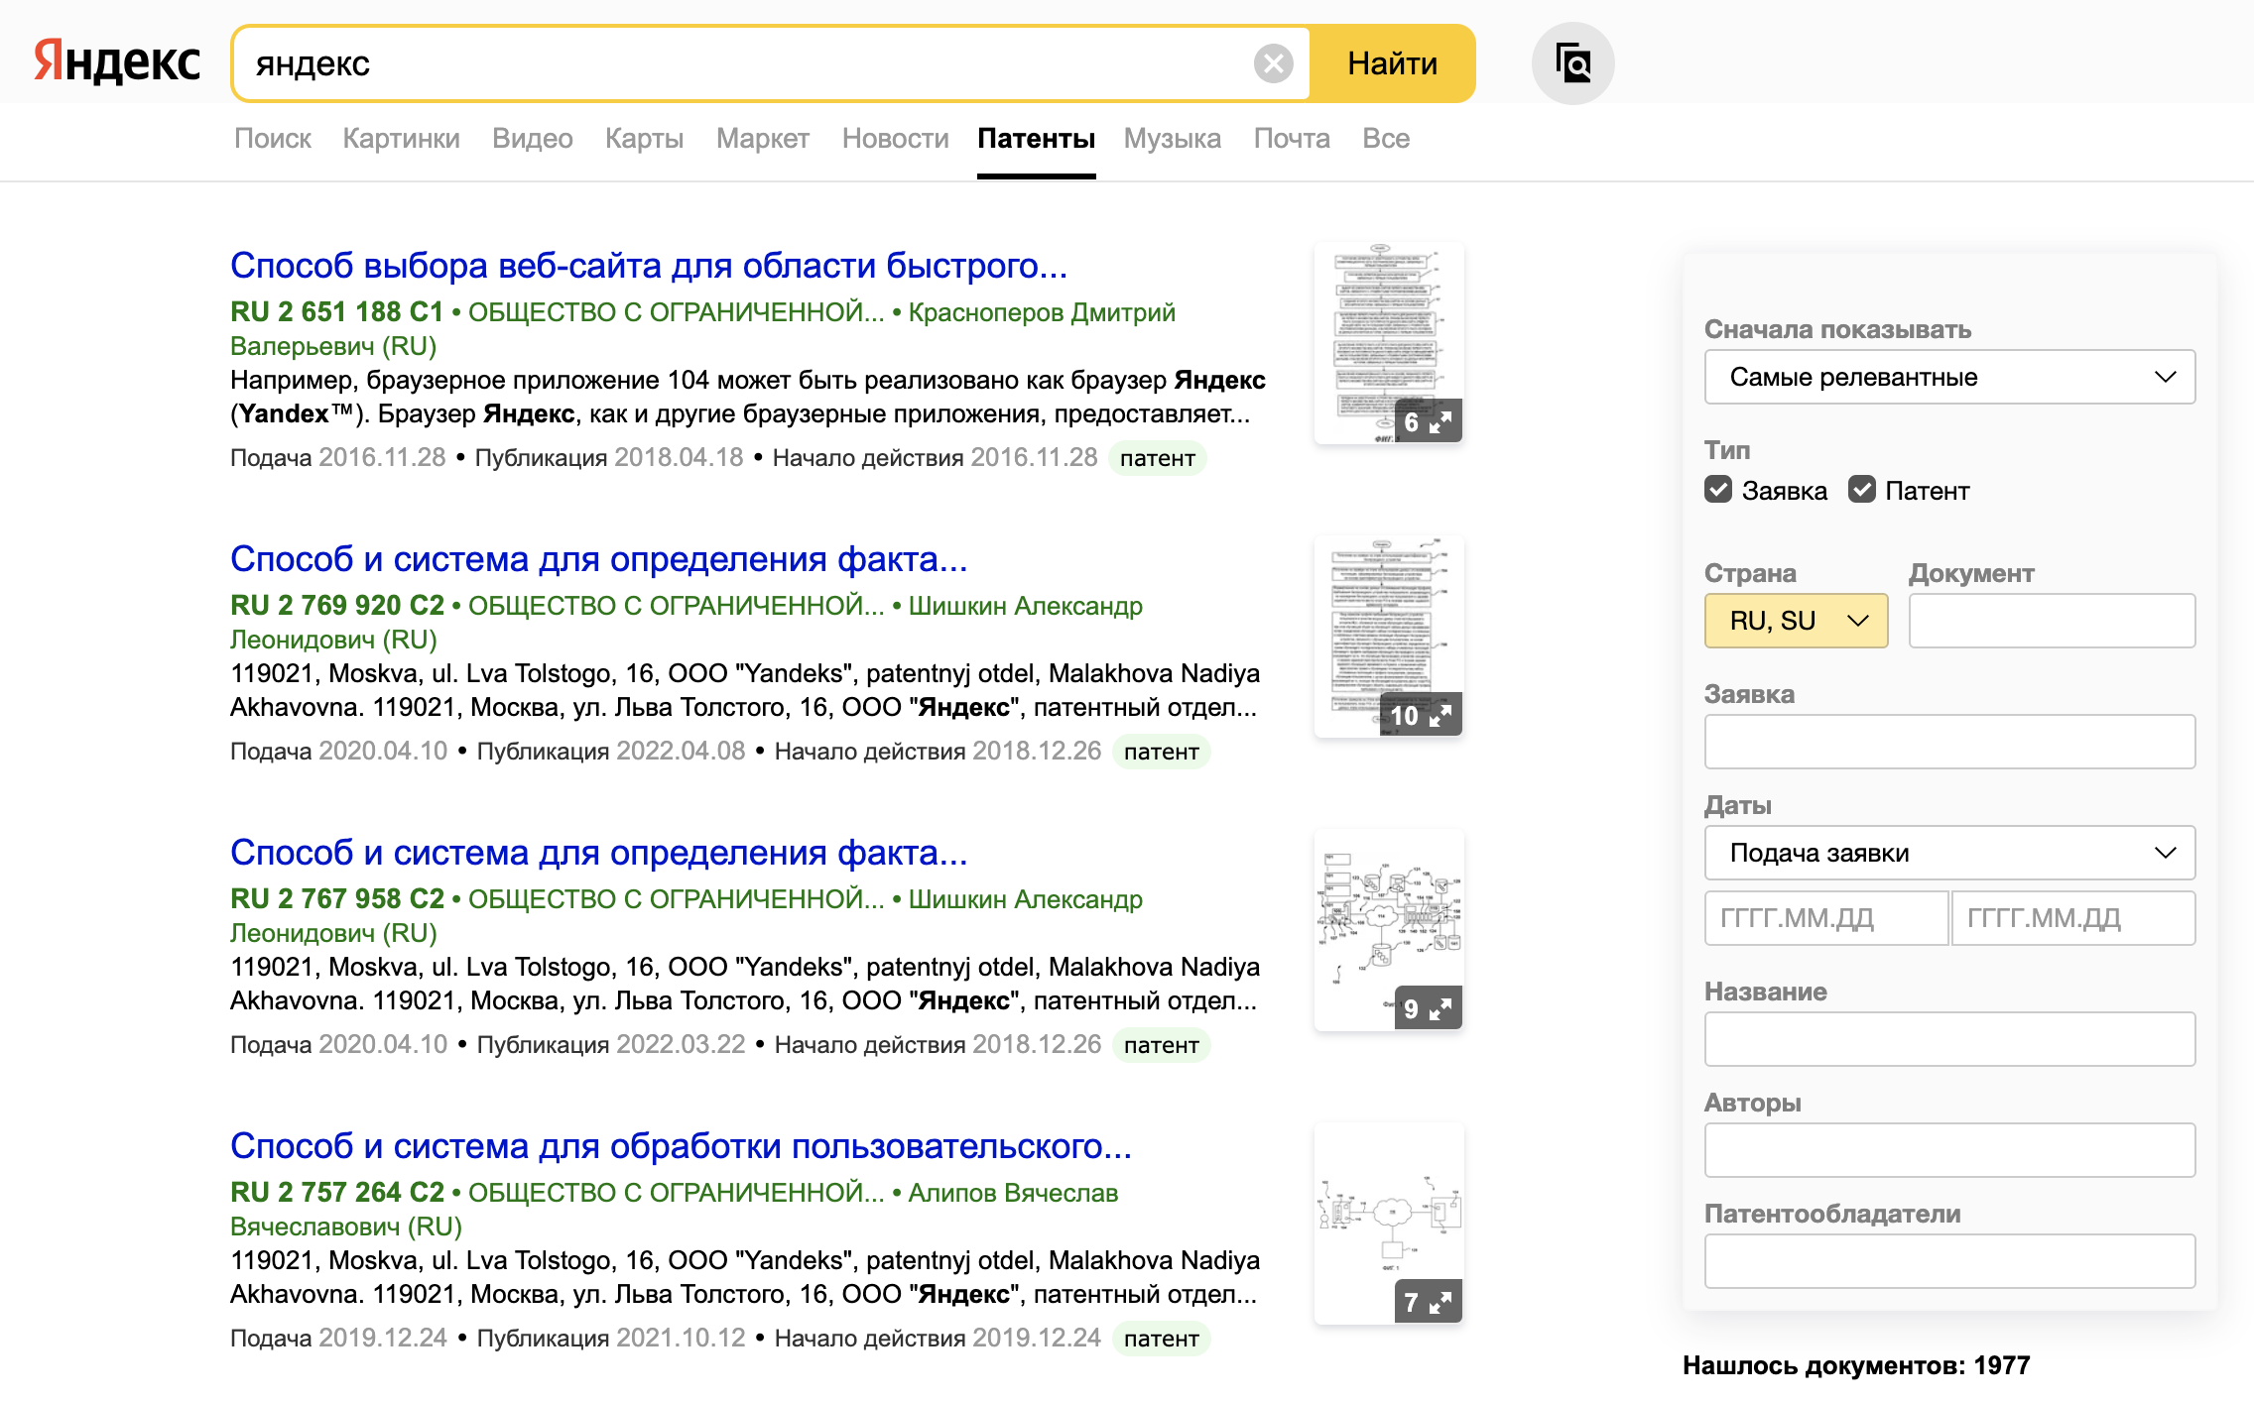This screenshot has width=2254, height=1402.
Task: Click the Yandex logo
Action: 117,62
